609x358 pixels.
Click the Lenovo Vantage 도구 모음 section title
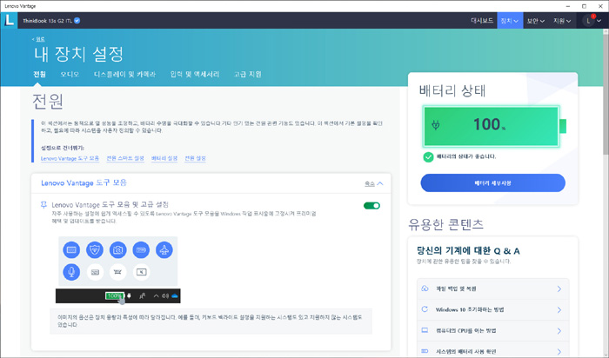[x=84, y=182]
